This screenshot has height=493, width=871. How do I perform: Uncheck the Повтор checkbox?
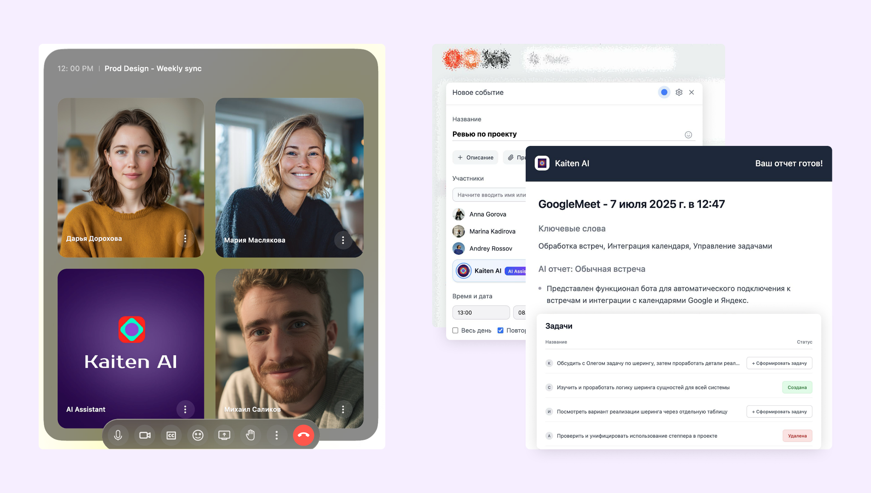tap(501, 331)
